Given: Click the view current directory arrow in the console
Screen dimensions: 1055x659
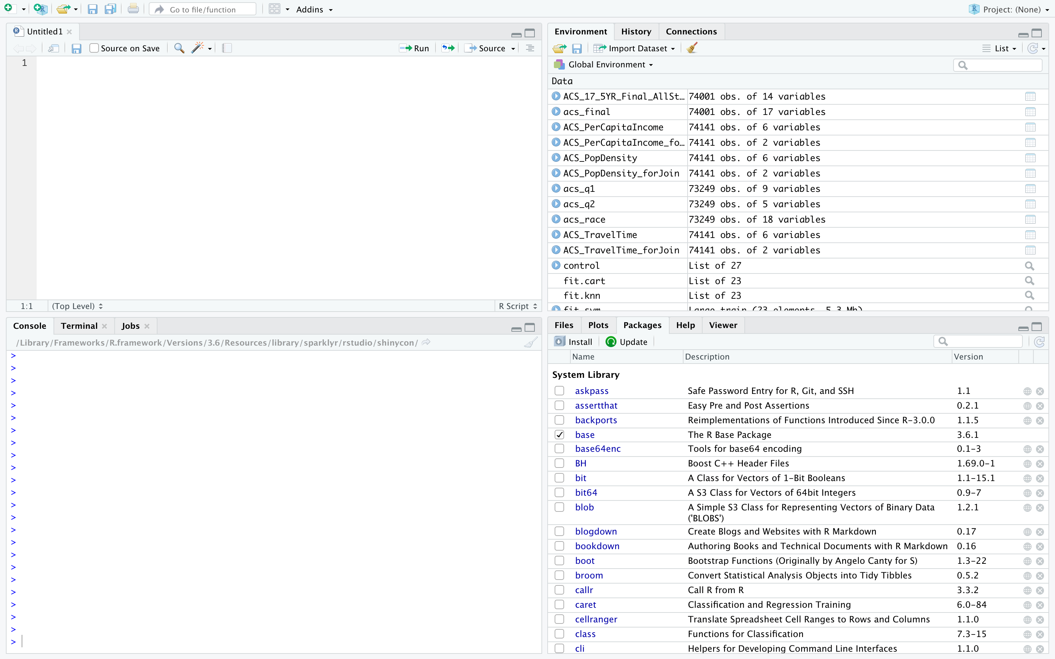Looking at the screenshot, I should tap(426, 343).
